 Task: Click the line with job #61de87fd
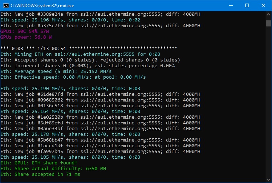100,94
